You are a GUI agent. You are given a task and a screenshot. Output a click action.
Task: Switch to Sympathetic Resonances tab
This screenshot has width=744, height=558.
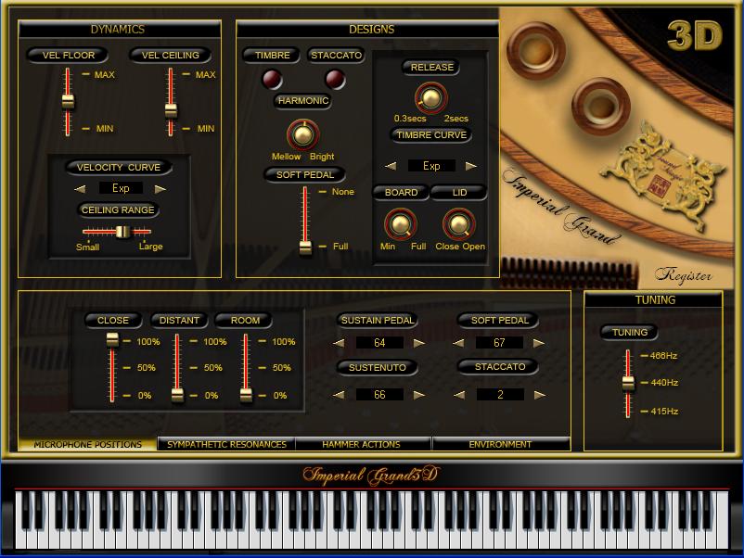226,444
